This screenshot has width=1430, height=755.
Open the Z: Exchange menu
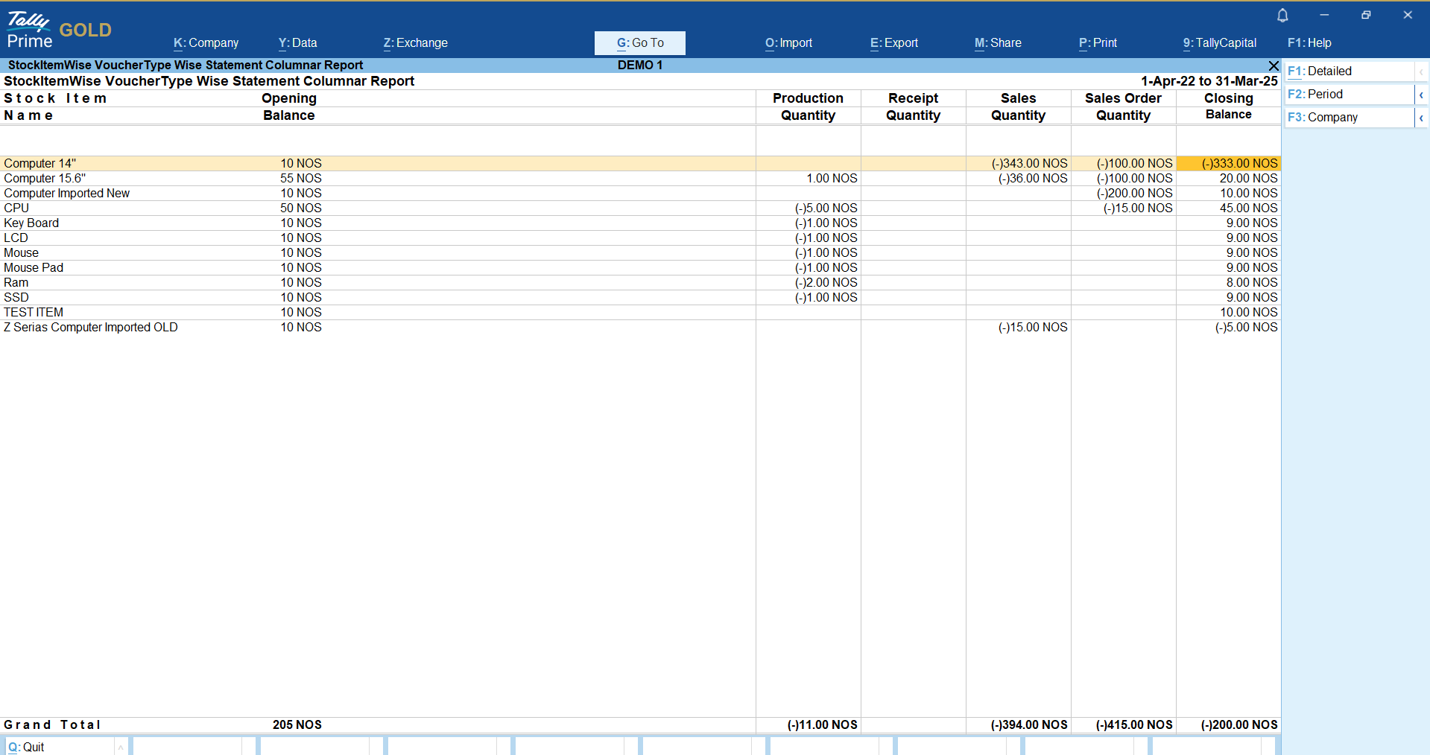(415, 43)
